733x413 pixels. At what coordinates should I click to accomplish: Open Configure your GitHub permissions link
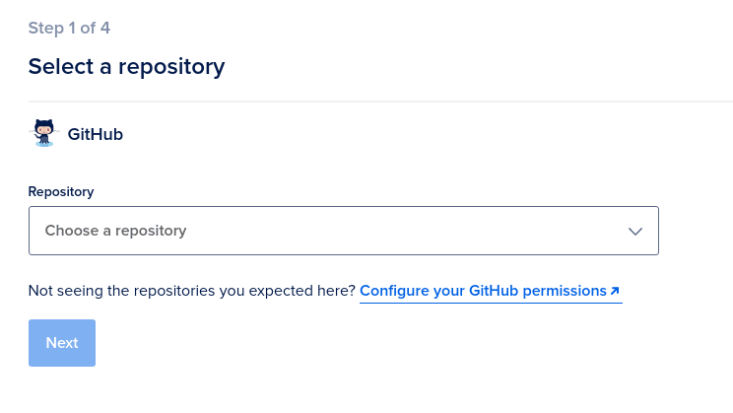pos(490,291)
